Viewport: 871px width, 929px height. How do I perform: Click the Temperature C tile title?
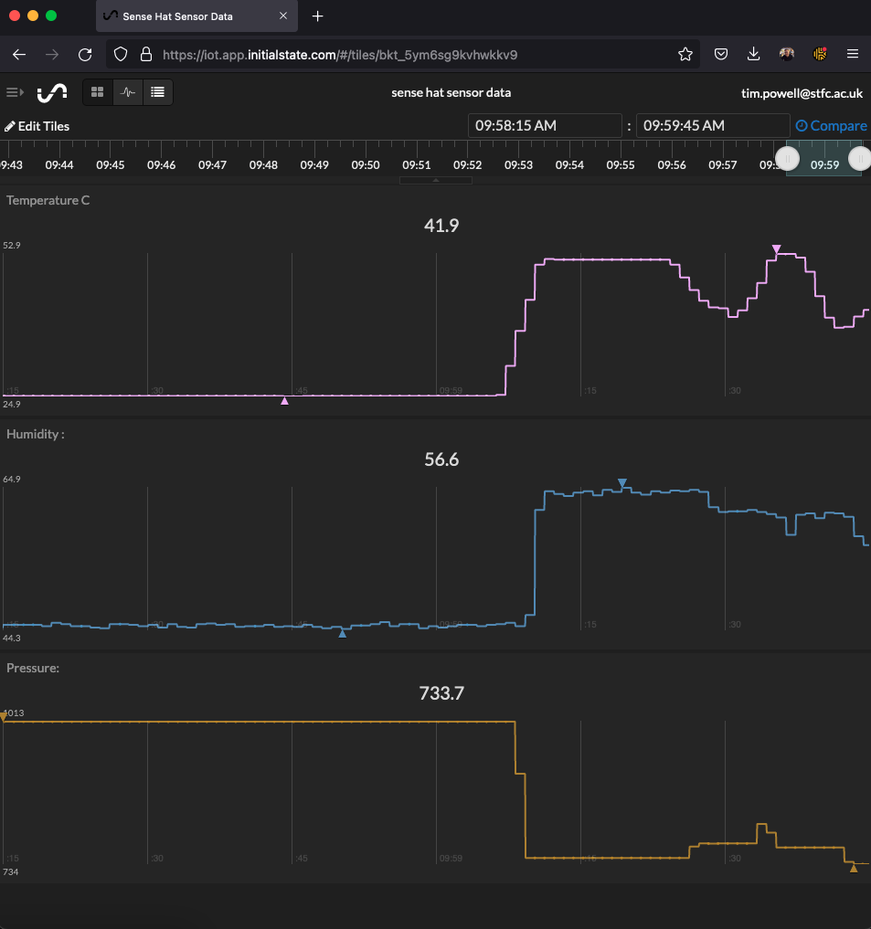pos(48,200)
